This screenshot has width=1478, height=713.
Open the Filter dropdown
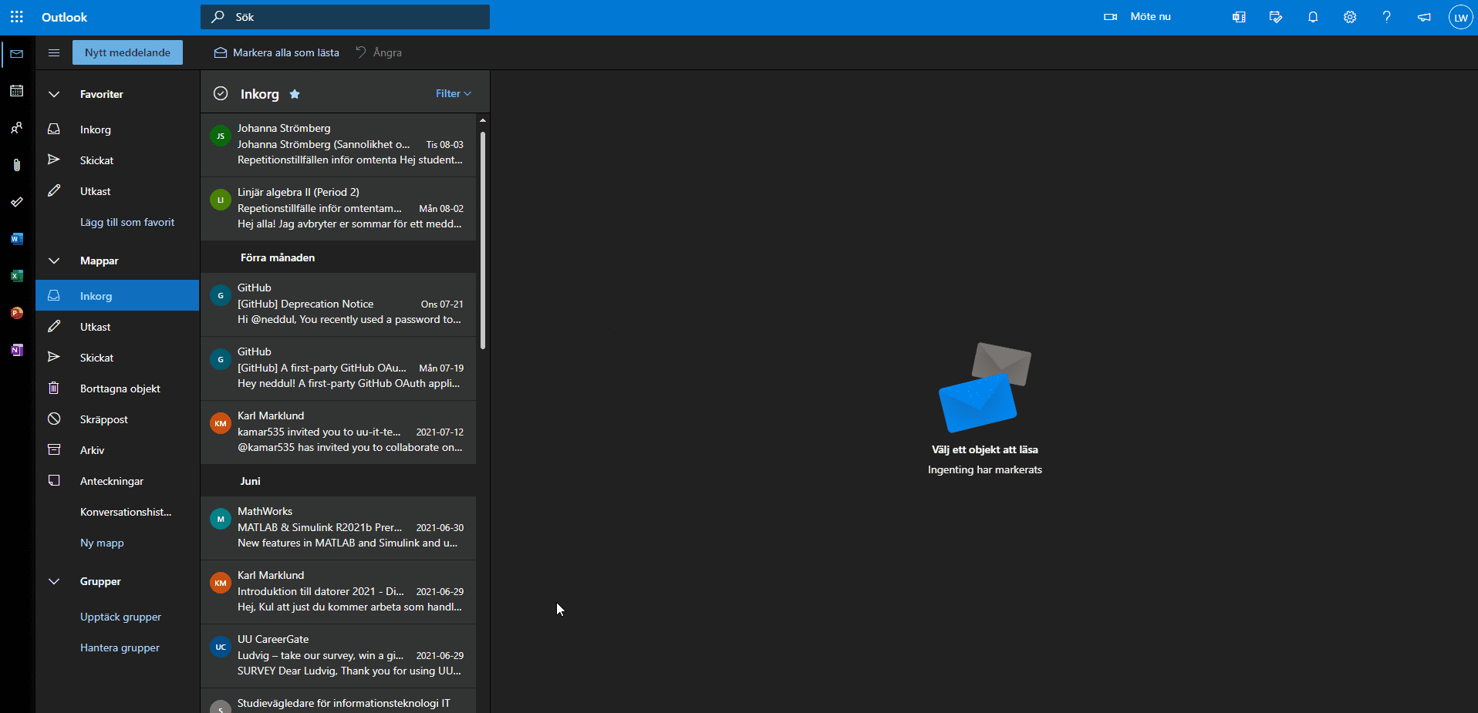454,93
